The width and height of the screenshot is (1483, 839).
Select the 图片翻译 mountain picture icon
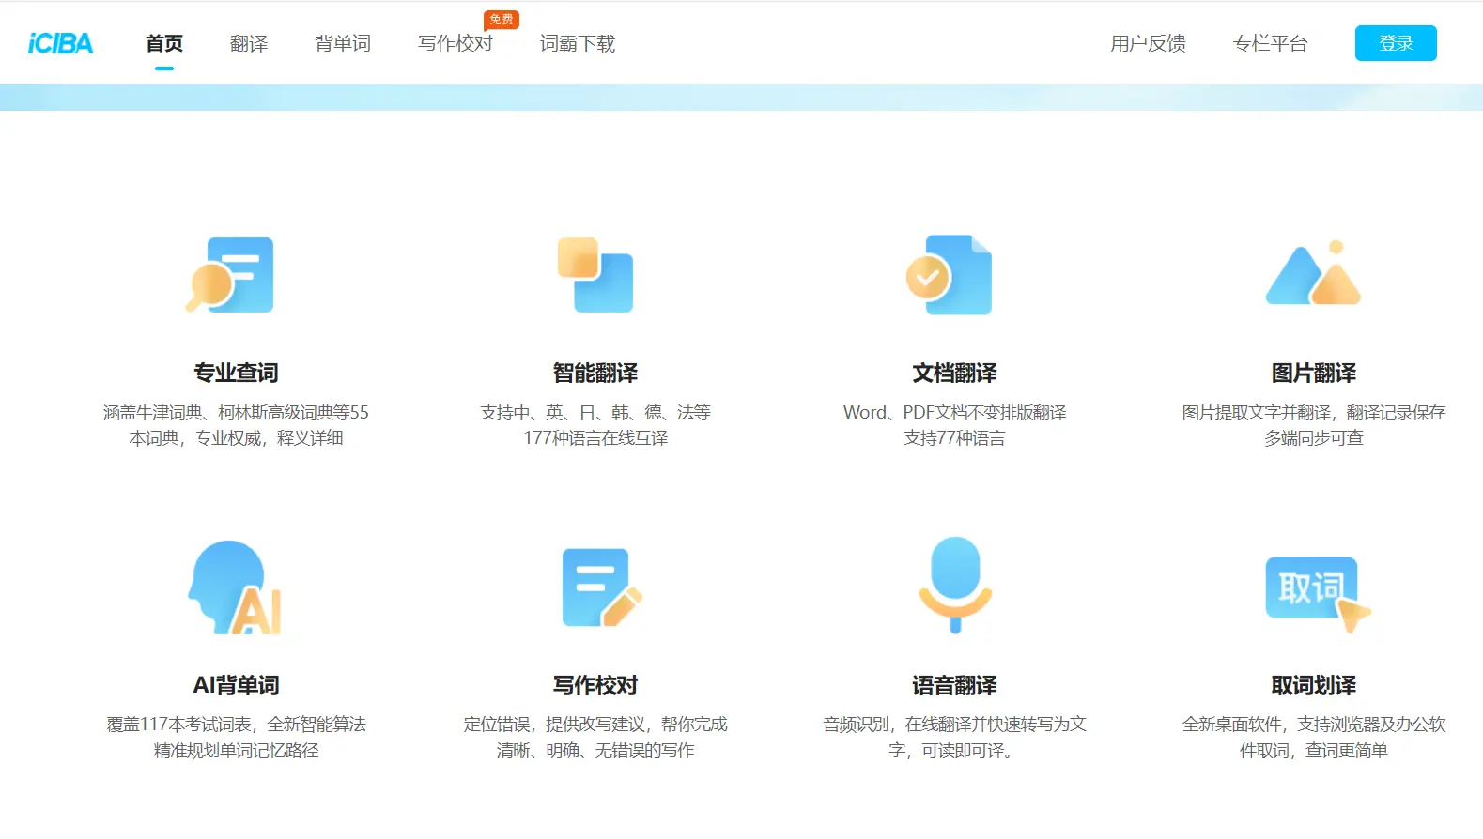1313,274
